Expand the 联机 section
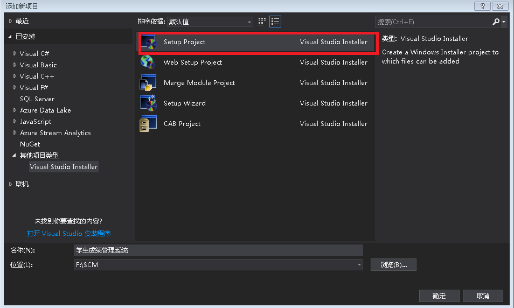 click(x=10, y=184)
